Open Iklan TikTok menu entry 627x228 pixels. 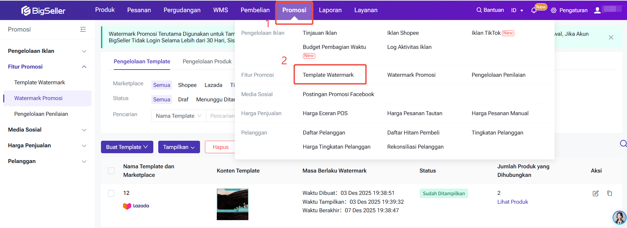coord(486,33)
